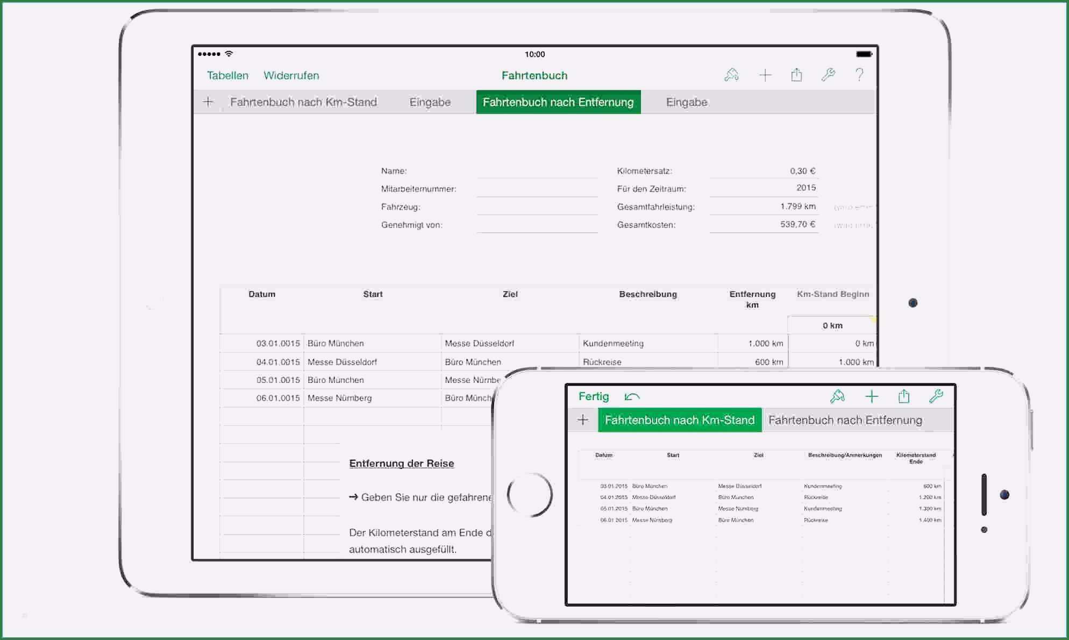Tap Fertig on the iPhone
The width and height of the screenshot is (1069, 640).
coord(594,396)
